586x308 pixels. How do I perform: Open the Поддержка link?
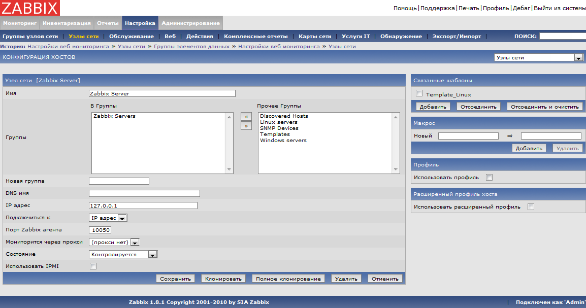(438, 8)
